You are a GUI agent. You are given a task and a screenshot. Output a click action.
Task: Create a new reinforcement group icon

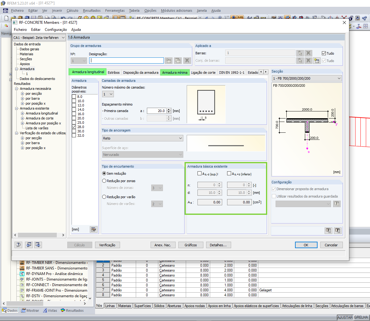pos(169,61)
